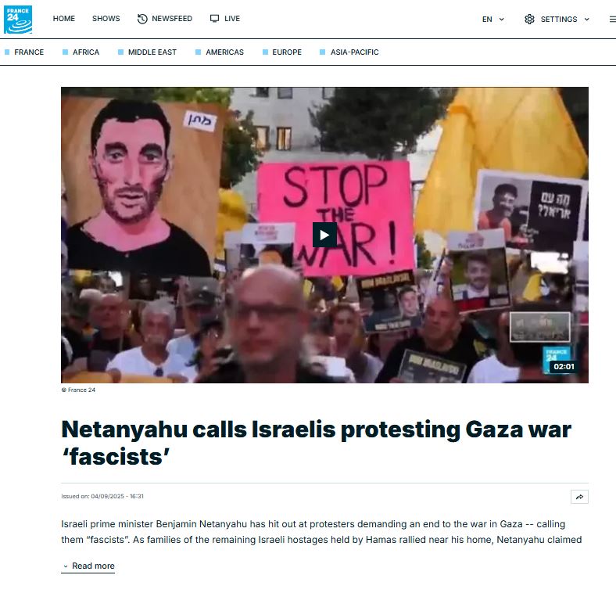The image size is (616, 593).
Task: Click the Settings gear icon
Action: tap(529, 19)
